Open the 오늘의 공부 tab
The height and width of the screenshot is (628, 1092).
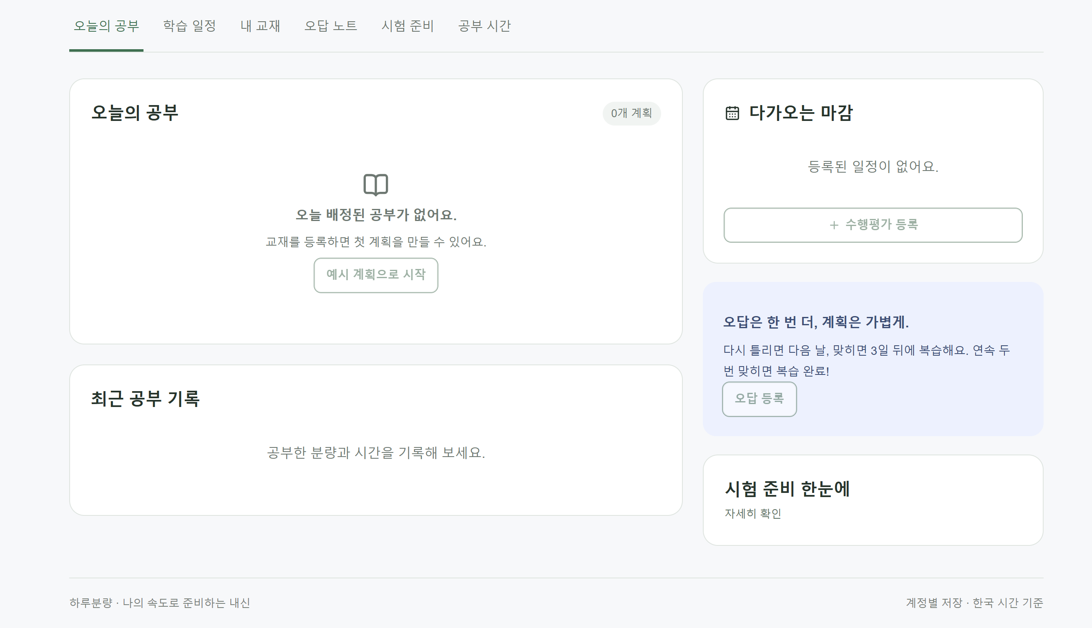tap(106, 26)
